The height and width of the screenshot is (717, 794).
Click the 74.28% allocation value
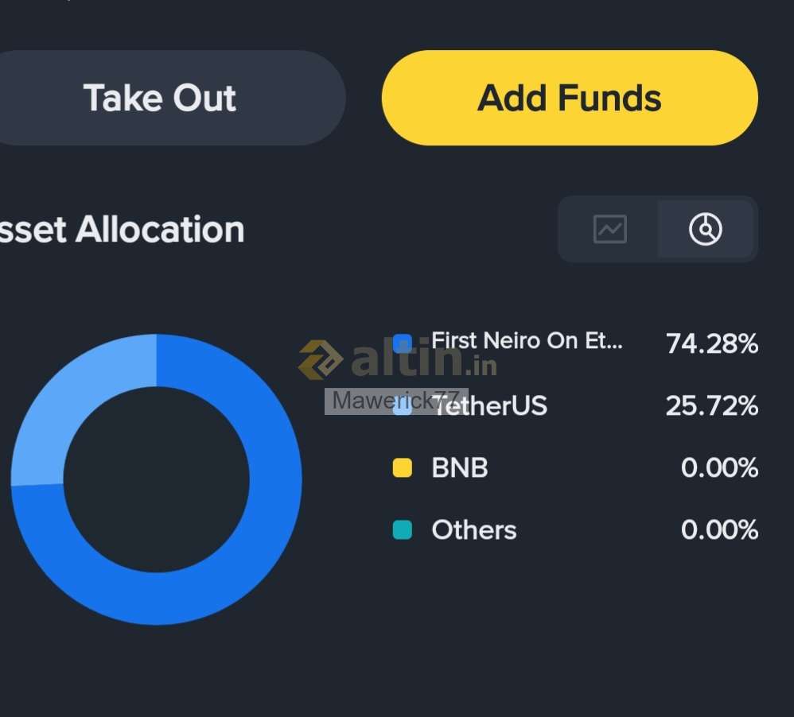click(712, 343)
